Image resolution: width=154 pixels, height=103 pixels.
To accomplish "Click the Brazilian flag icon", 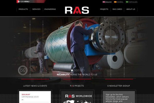I will tap(127, 2).
